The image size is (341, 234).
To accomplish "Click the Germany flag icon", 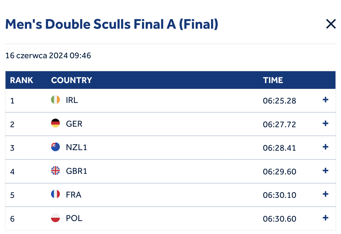I will click(55, 123).
